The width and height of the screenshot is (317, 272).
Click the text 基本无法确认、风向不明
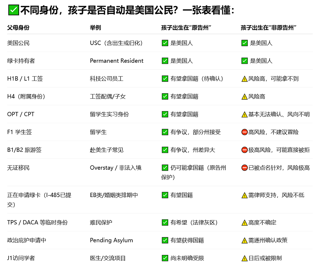click(279, 114)
